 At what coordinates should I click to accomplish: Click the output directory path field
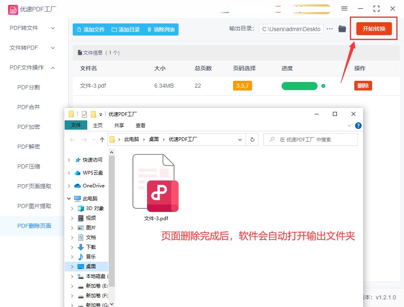(291, 29)
